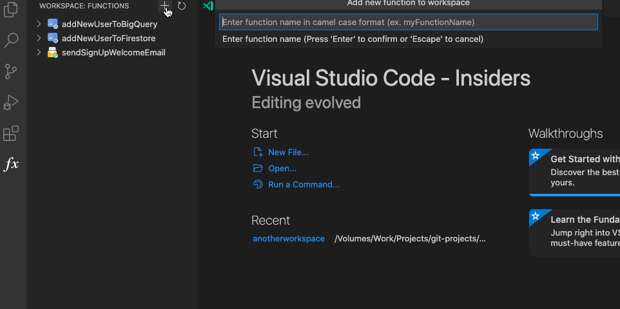Image resolution: width=620 pixels, height=309 pixels.
Task: Click the plus icon to add function
Action: (164, 6)
